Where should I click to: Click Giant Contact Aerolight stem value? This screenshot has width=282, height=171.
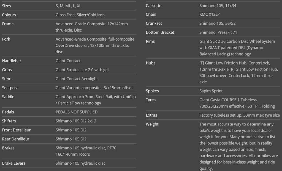[x=77, y=79]
